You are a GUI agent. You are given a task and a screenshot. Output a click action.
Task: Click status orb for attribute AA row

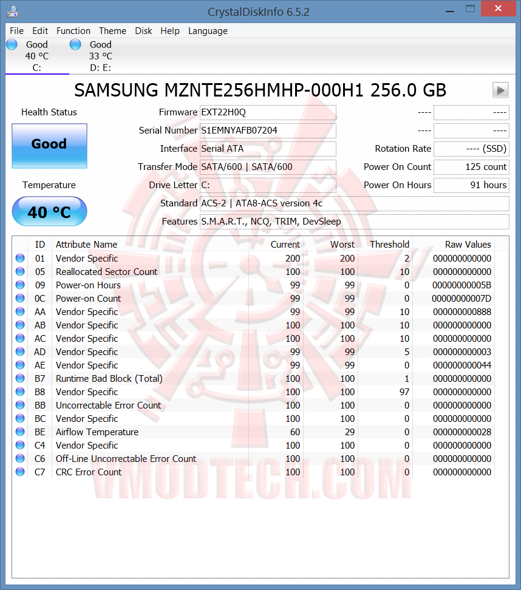20,311
